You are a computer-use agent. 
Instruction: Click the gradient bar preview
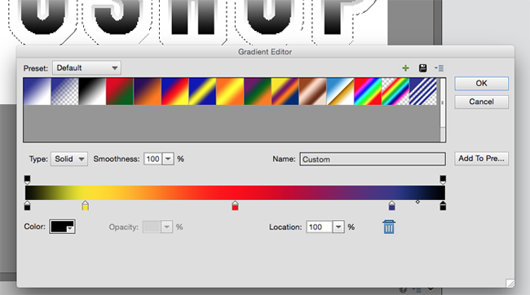[x=235, y=193]
